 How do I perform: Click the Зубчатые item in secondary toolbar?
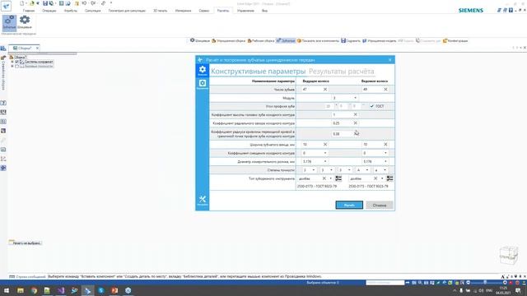pos(286,41)
